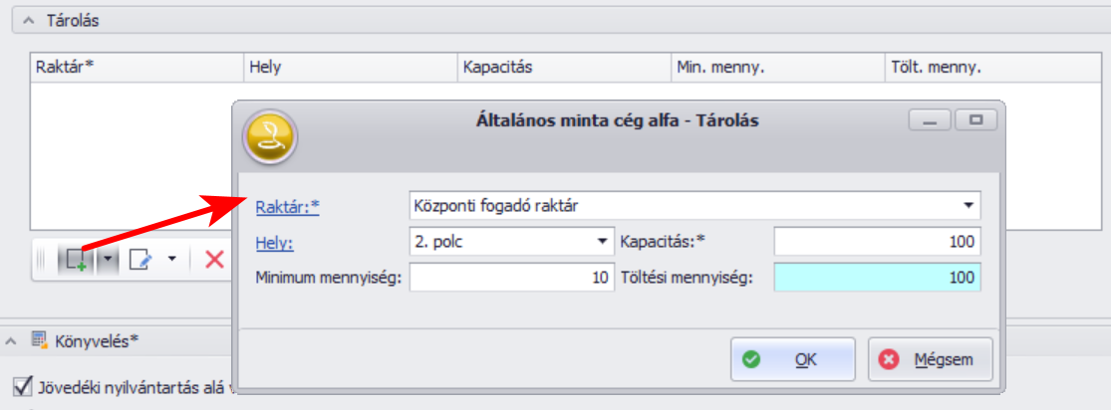This screenshot has width=1111, height=410.
Task: Open the Hely 2. polc dropdown
Action: point(511,242)
